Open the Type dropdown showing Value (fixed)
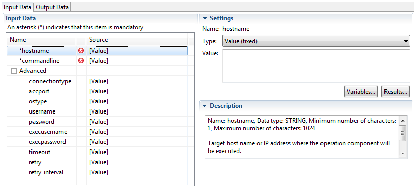Image resolution: width=417 pixels, height=189 pixels. 316,41
